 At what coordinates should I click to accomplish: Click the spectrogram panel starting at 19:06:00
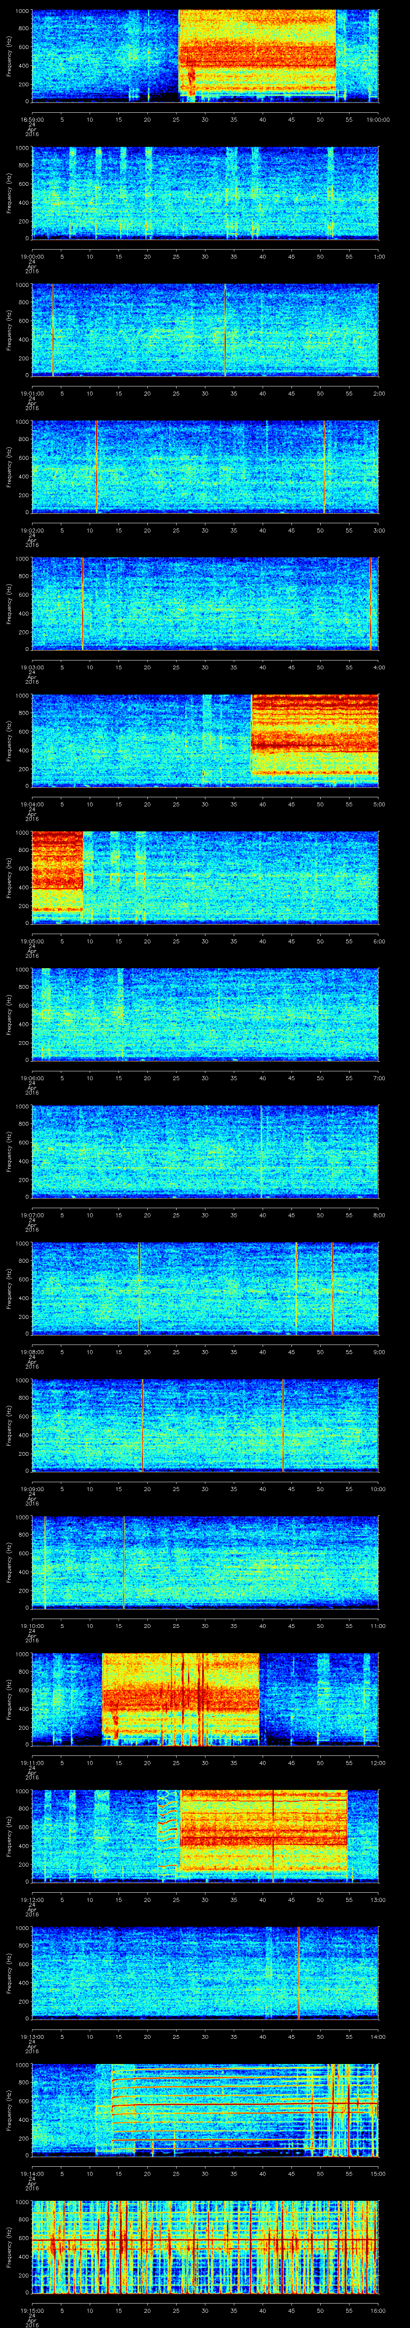(205, 1014)
